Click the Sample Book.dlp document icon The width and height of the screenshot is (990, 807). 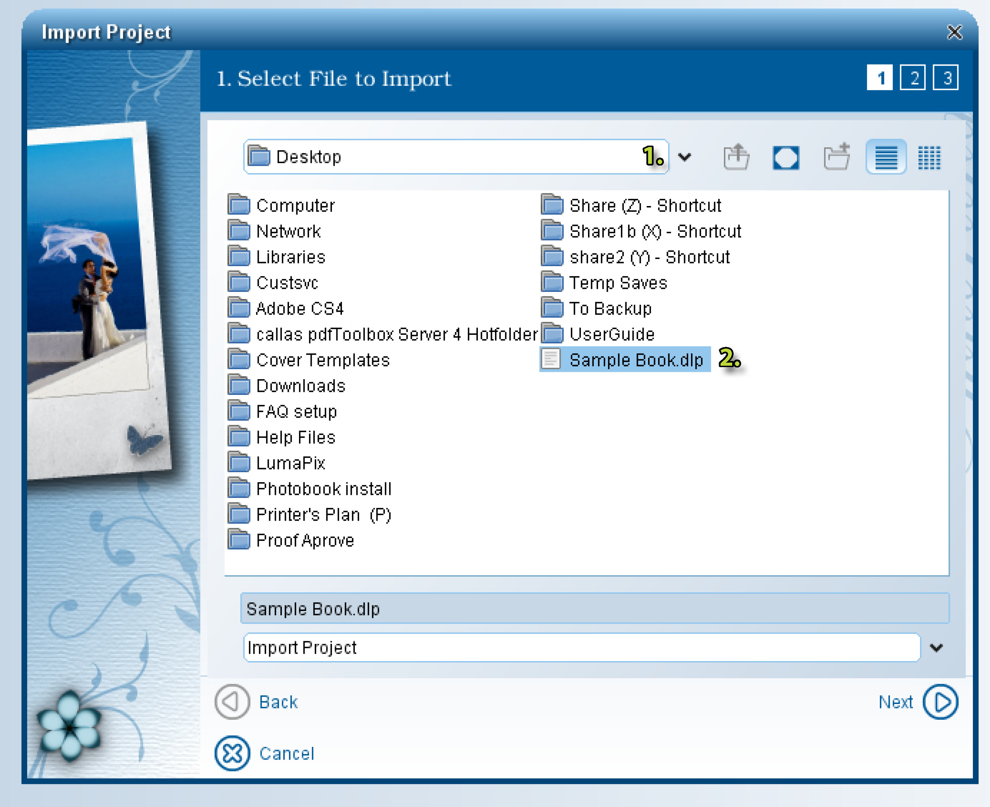[551, 359]
